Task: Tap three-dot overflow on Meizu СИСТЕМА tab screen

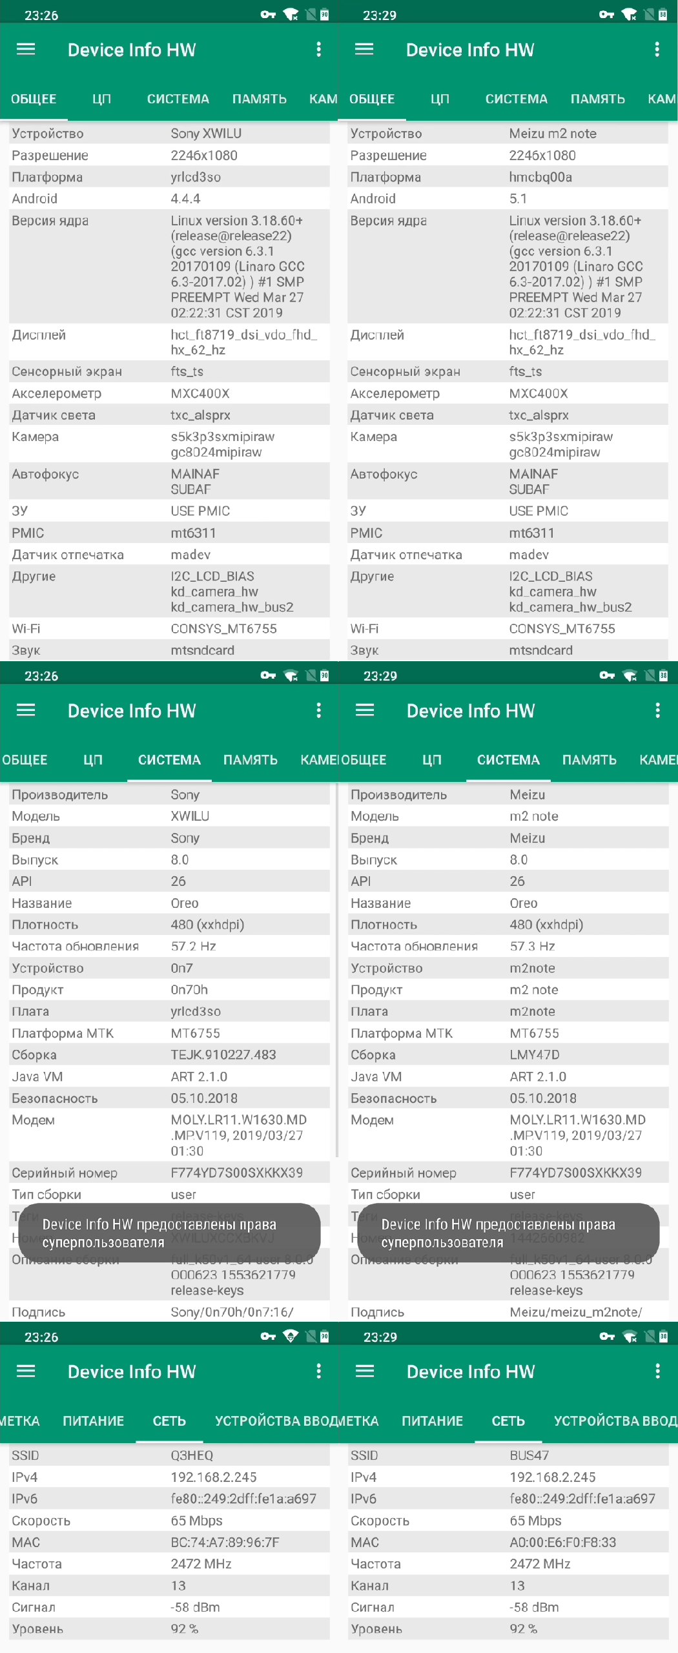Action: (657, 710)
